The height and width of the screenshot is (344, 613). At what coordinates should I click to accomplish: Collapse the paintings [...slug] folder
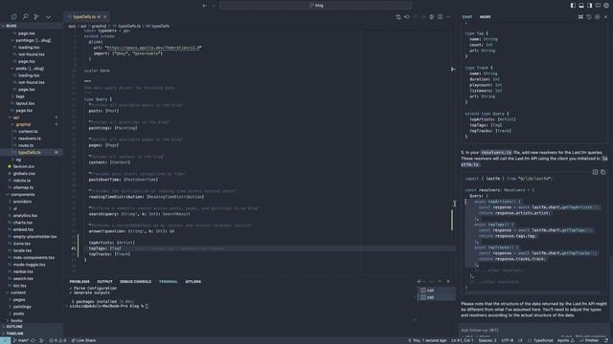[33, 40]
